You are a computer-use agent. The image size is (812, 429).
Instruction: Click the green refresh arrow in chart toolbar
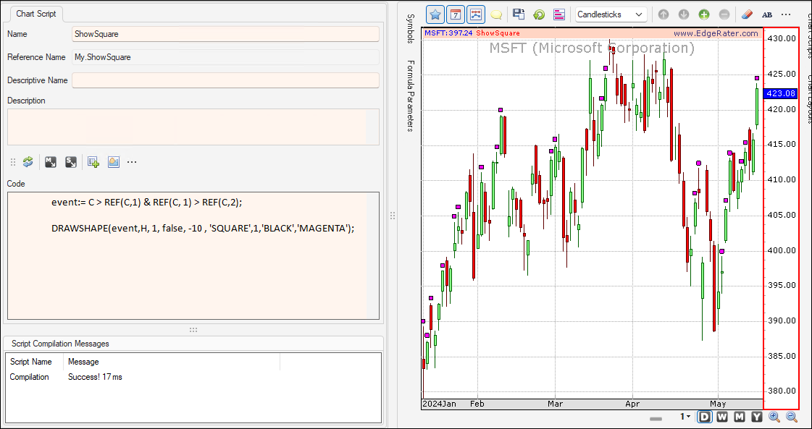(x=539, y=14)
